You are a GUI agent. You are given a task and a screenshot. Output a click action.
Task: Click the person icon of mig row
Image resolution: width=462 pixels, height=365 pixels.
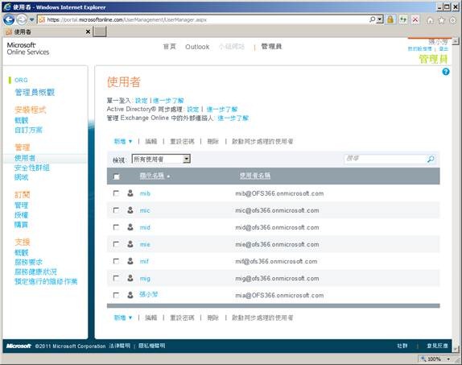130,278
